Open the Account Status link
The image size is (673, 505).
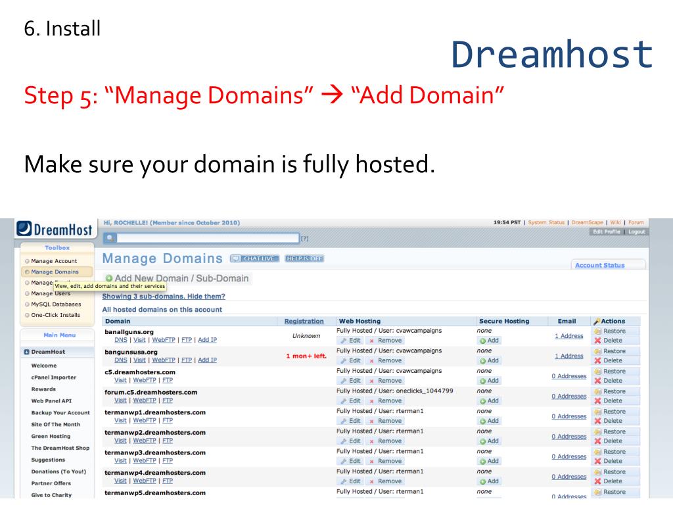point(599,266)
